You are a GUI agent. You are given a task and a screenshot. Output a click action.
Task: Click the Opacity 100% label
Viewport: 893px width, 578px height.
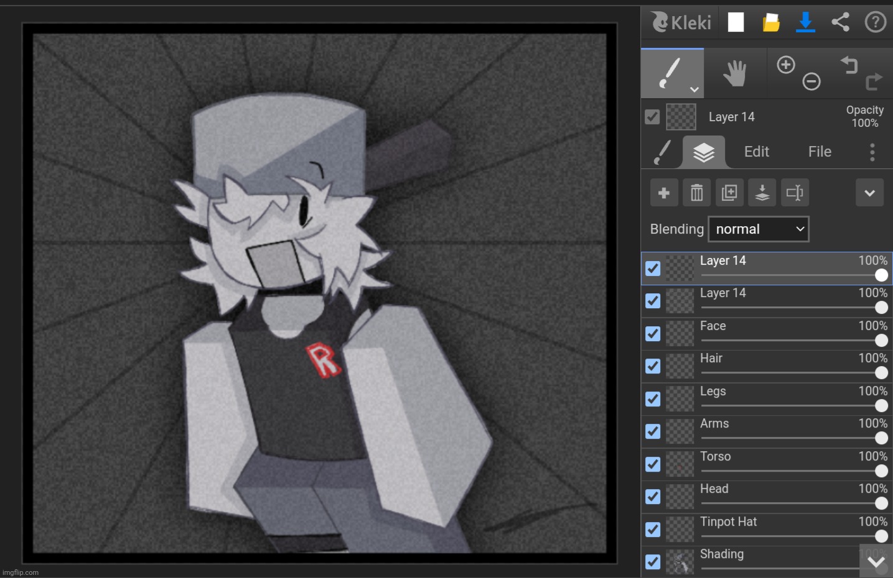click(x=865, y=116)
